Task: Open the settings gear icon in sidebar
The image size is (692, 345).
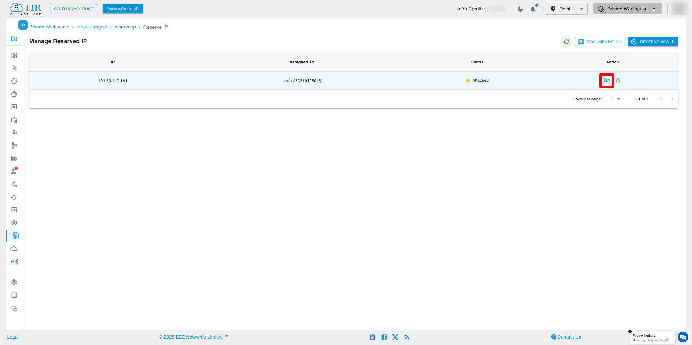Action: click(14, 282)
